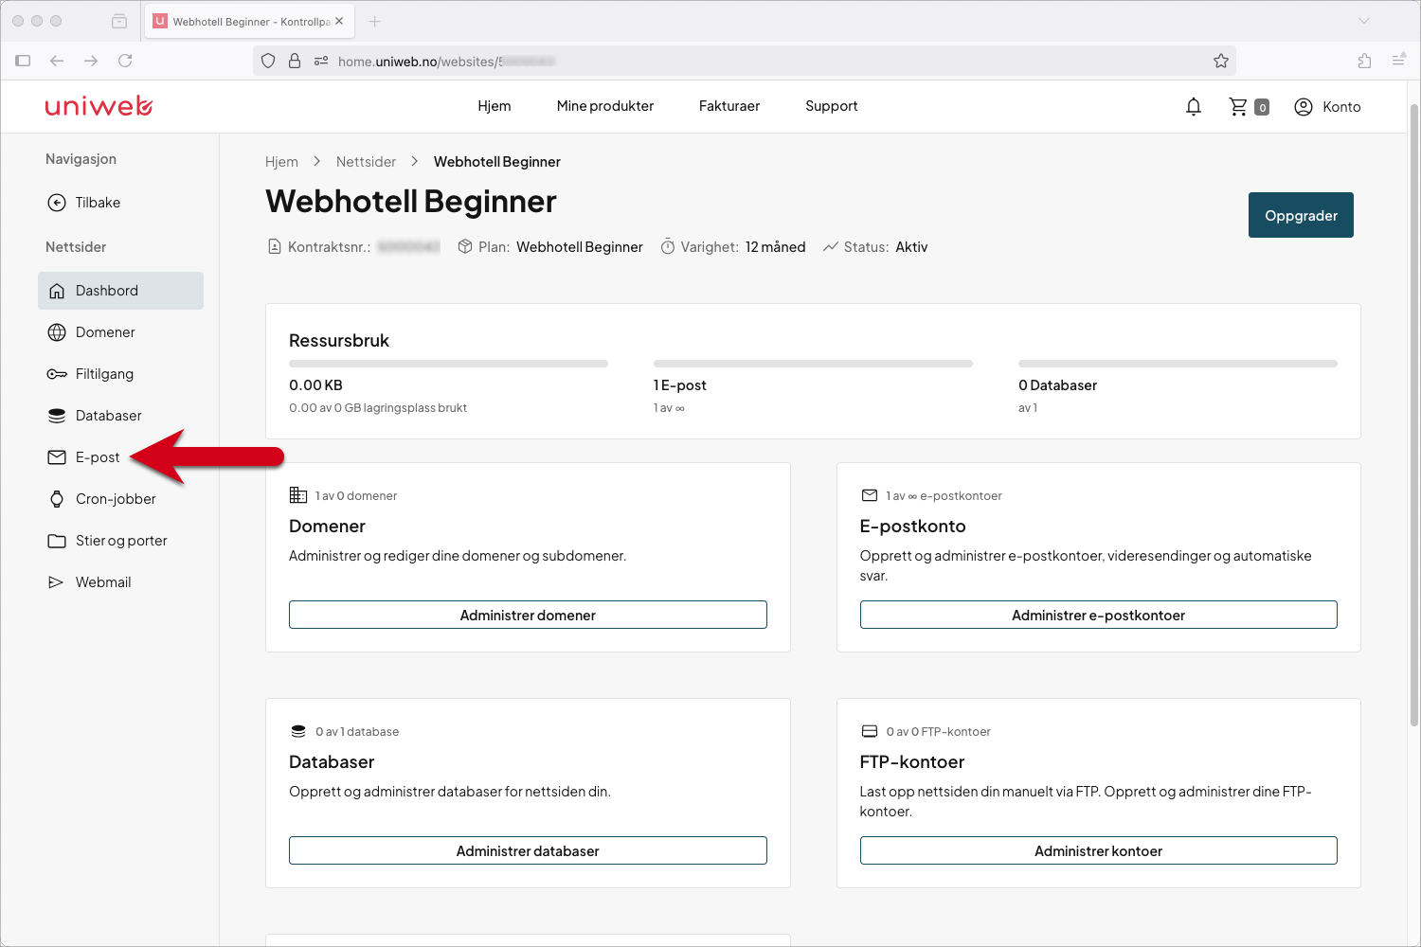Click the Webhotell Beginner page heading
Viewport: 1421px width, 947px height.
point(411,202)
